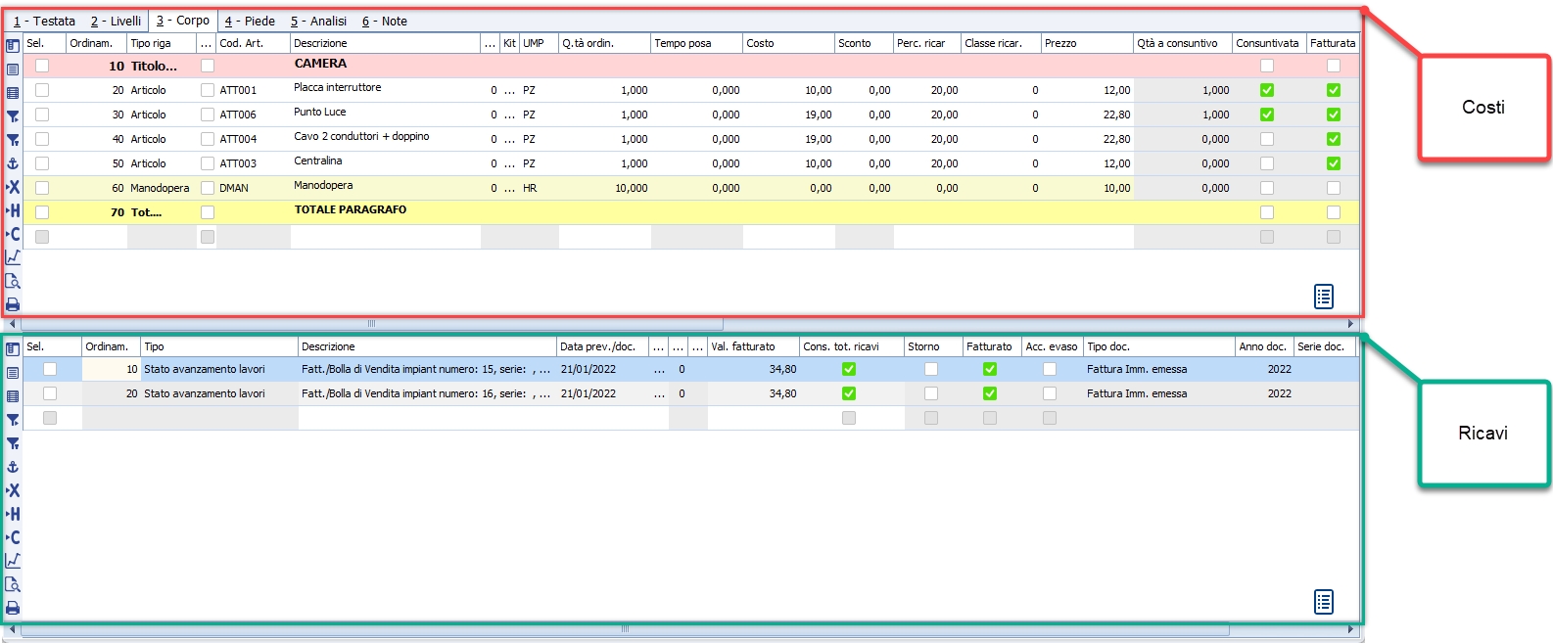Open the 5 - Analisi tab

318,21
